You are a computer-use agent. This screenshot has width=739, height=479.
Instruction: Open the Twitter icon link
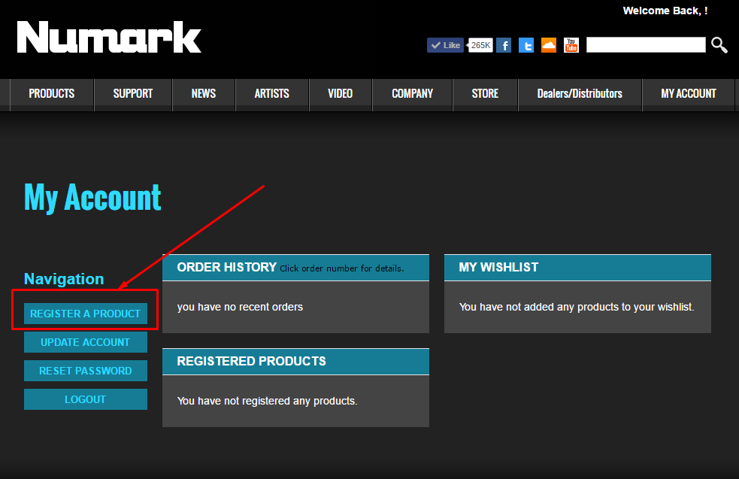point(526,45)
